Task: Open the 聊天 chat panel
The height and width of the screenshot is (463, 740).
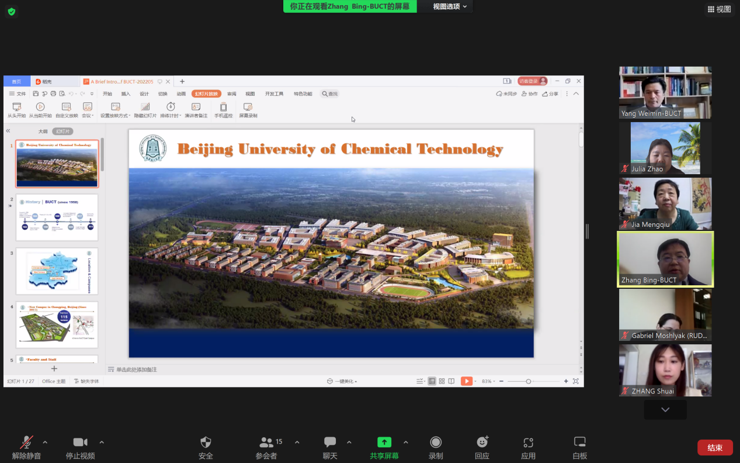Action: click(x=330, y=448)
